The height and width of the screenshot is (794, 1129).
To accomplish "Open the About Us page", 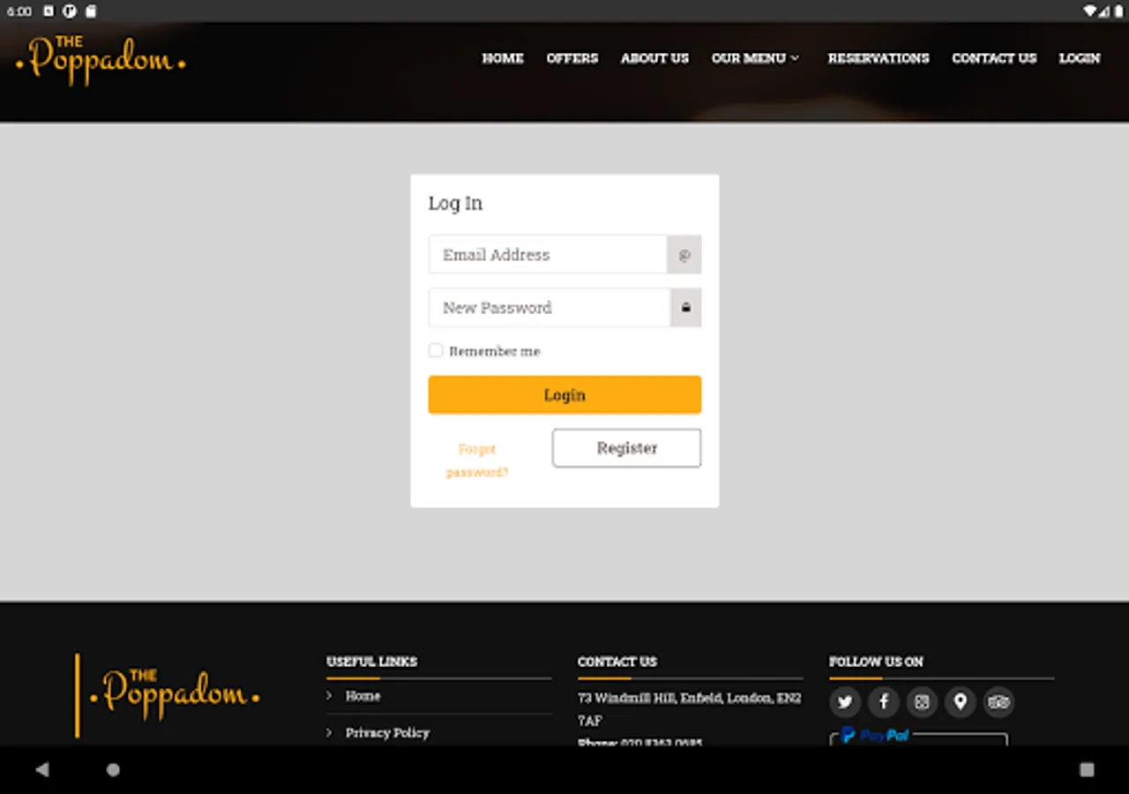I will coord(654,58).
